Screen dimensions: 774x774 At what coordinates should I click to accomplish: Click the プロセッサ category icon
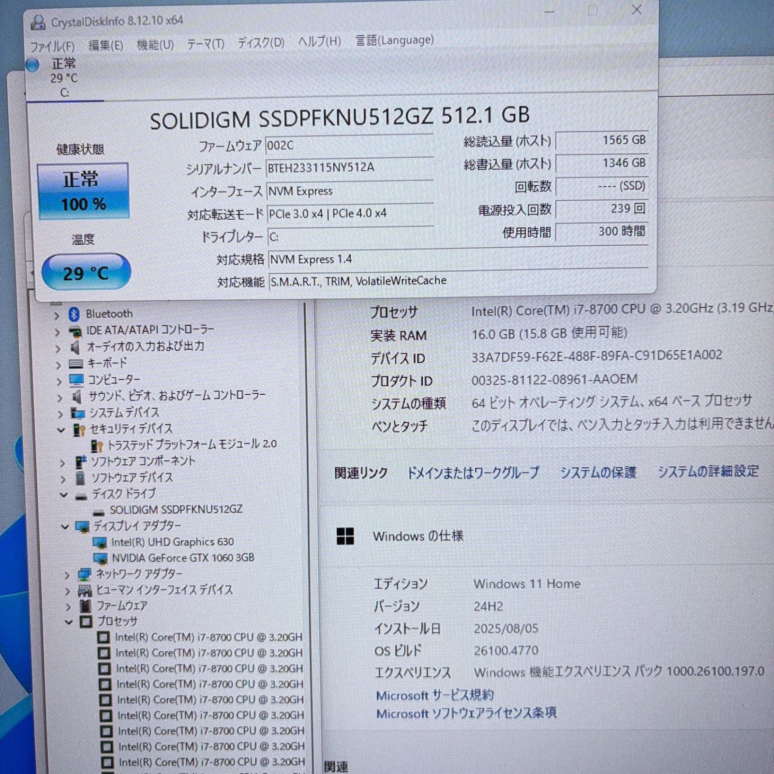click(x=86, y=622)
